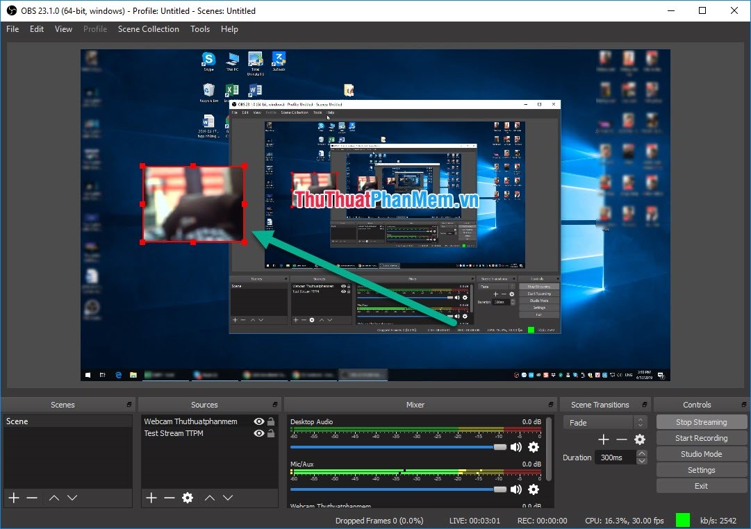
Task: Open Settings from the Controls panel
Action: [x=701, y=469]
